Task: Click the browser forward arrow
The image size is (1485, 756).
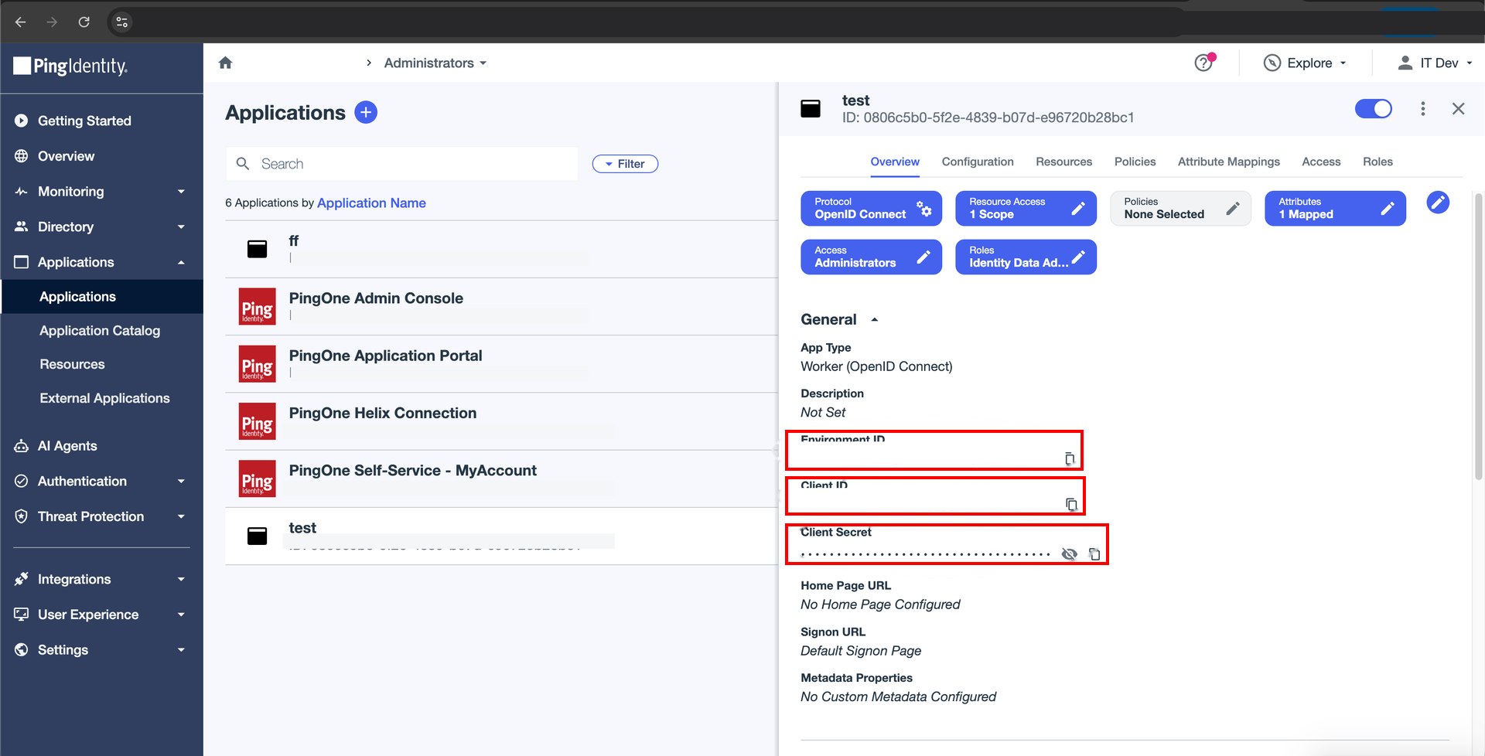Action: pos(52,22)
